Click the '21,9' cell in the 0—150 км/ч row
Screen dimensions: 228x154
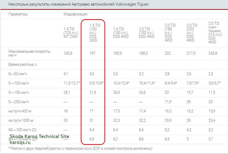(93, 92)
